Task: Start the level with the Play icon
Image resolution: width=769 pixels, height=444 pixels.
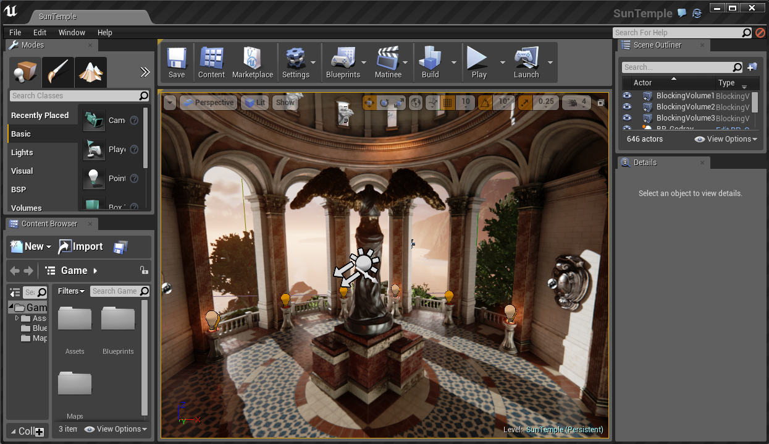Action: (479, 62)
